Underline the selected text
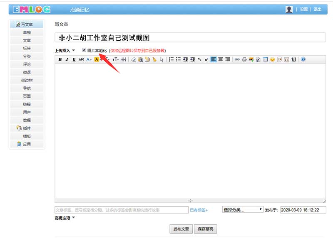 [x=74, y=59]
